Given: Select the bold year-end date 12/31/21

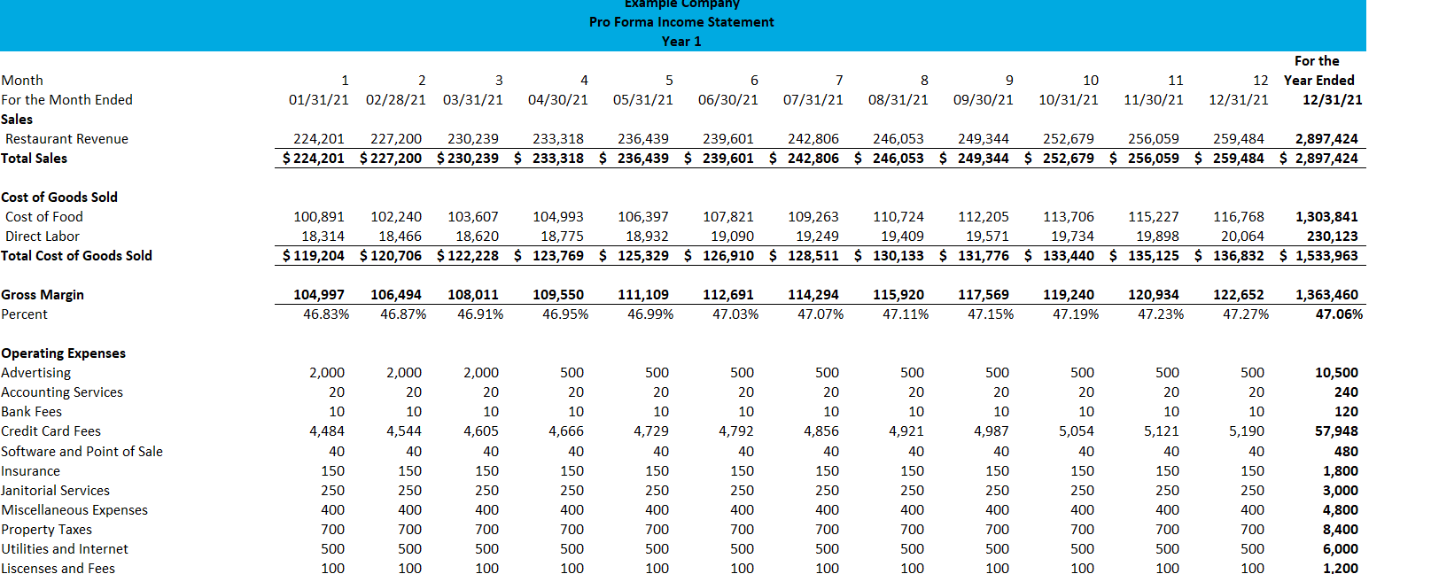Looking at the screenshot, I should pyautogui.click(x=1333, y=100).
